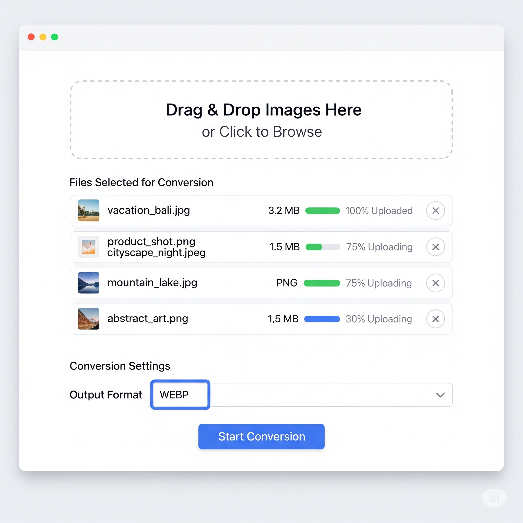Remove product_shot.png from the conversion queue
Viewport: 523px width, 523px height.
pyautogui.click(x=435, y=247)
